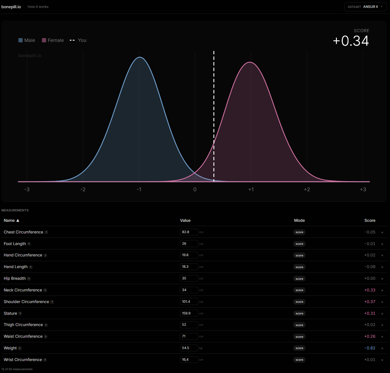Click the Male legend color swatch
Screen dimensions: 390x373
[20, 40]
